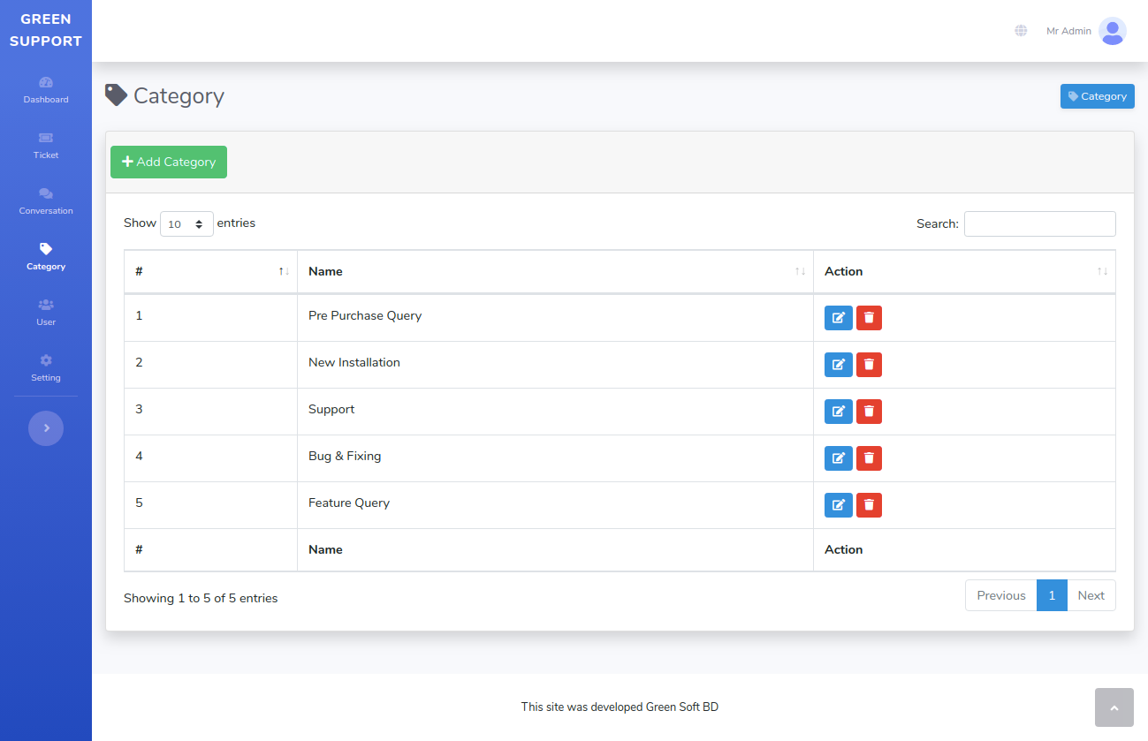Delete the Bug & Fixing category
This screenshot has height=741, width=1148.
(x=869, y=458)
